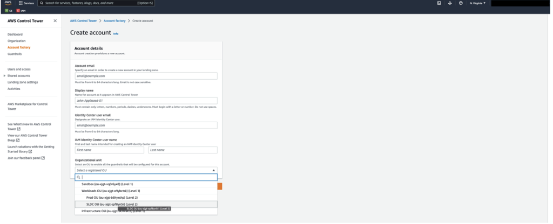Open Join our feedback panel link
This screenshot has width=553, height=224.
[x=26, y=158]
